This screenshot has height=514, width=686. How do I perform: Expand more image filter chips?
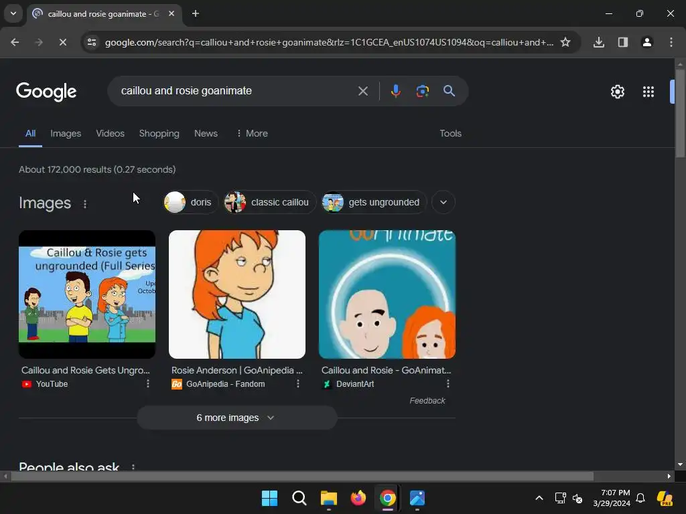coord(443,202)
